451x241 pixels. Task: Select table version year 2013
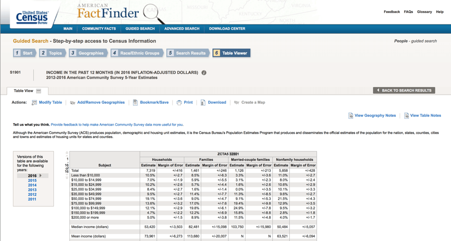[x=32, y=190]
